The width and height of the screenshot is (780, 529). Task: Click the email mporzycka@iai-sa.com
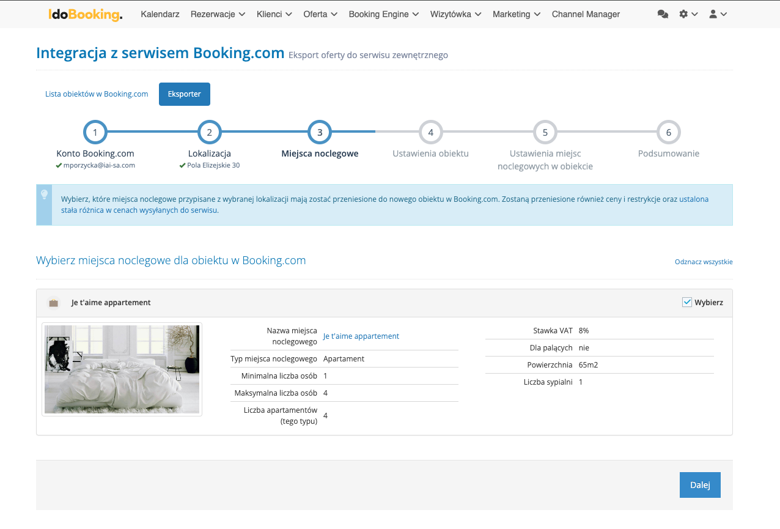[99, 165]
